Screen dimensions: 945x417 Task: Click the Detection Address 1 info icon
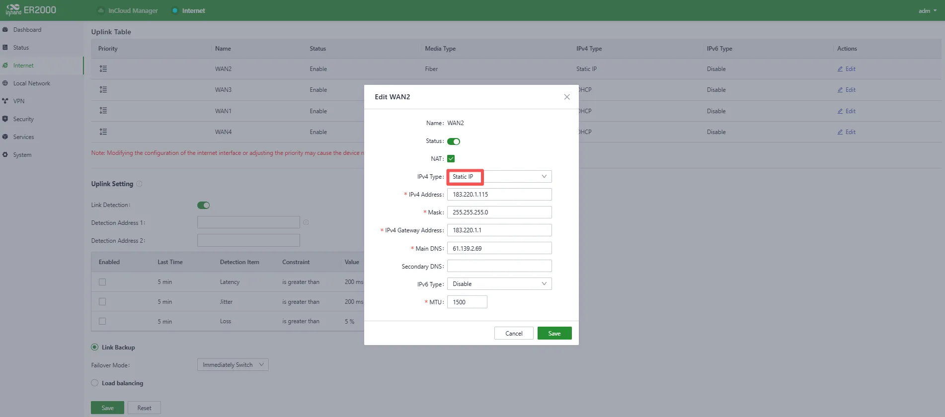pyautogui.click(x=306, y=222)
